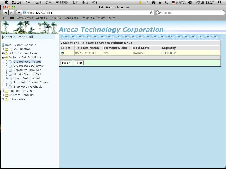The width and height of the screenshot is (226, 169).
Task: Expand the Information tree node
Action: click(x=3, y=99)
